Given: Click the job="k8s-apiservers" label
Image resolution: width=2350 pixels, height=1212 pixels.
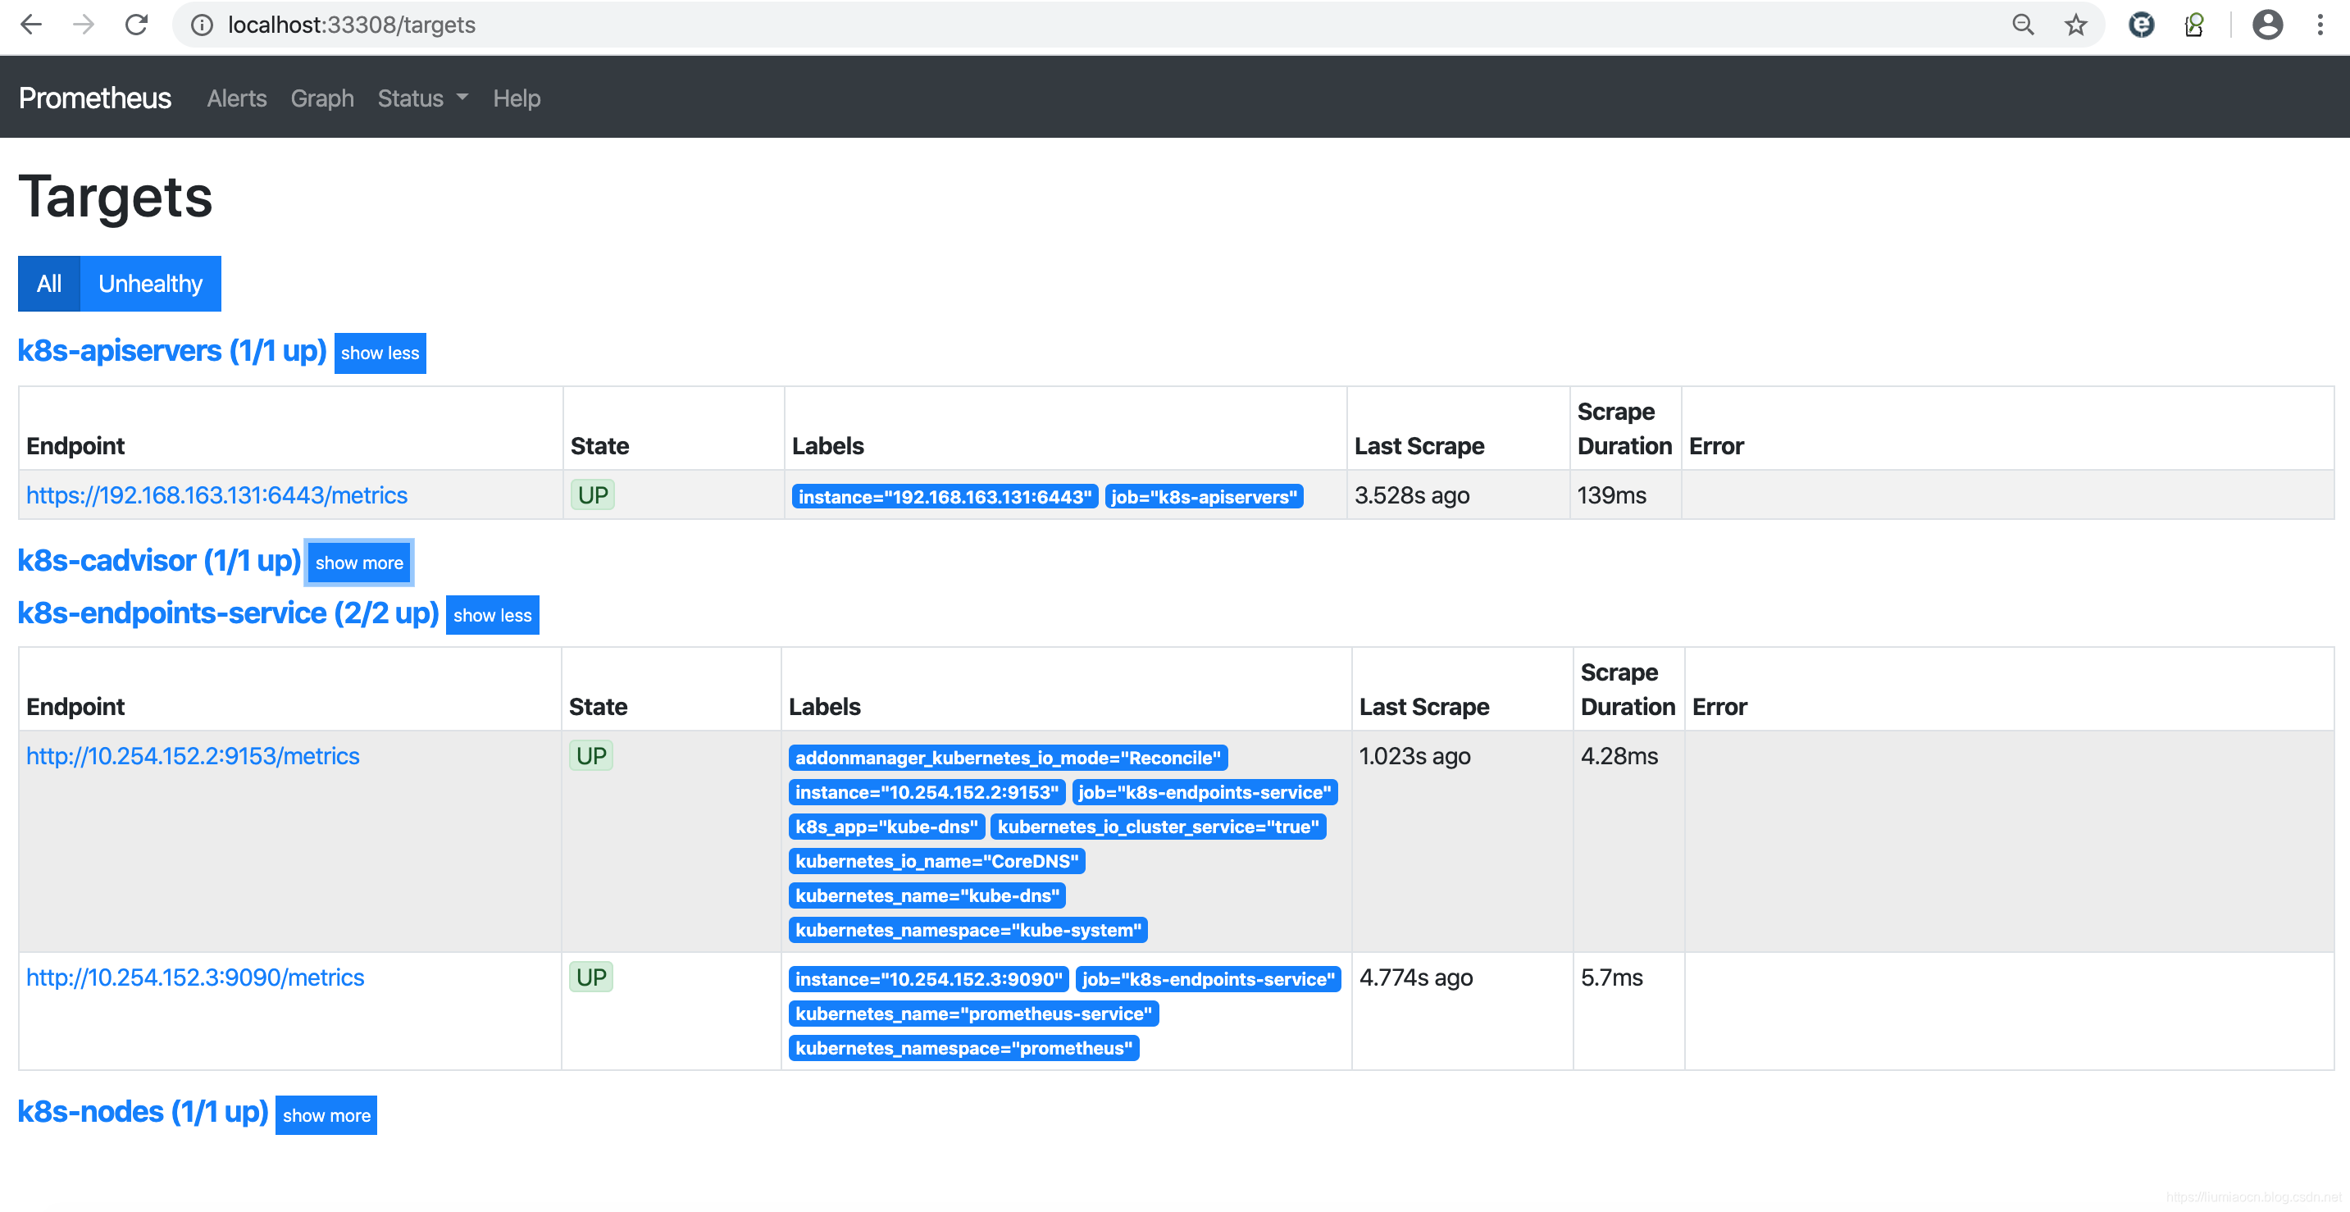Looking at the screenshot, I should 1203,496.
